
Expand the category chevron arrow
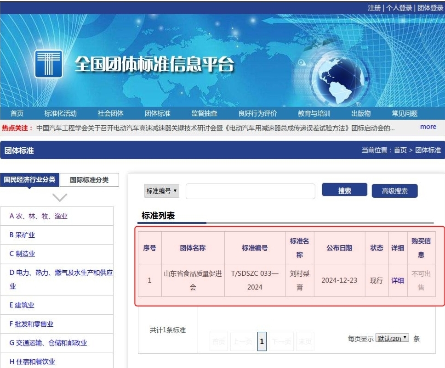point(60,197)
